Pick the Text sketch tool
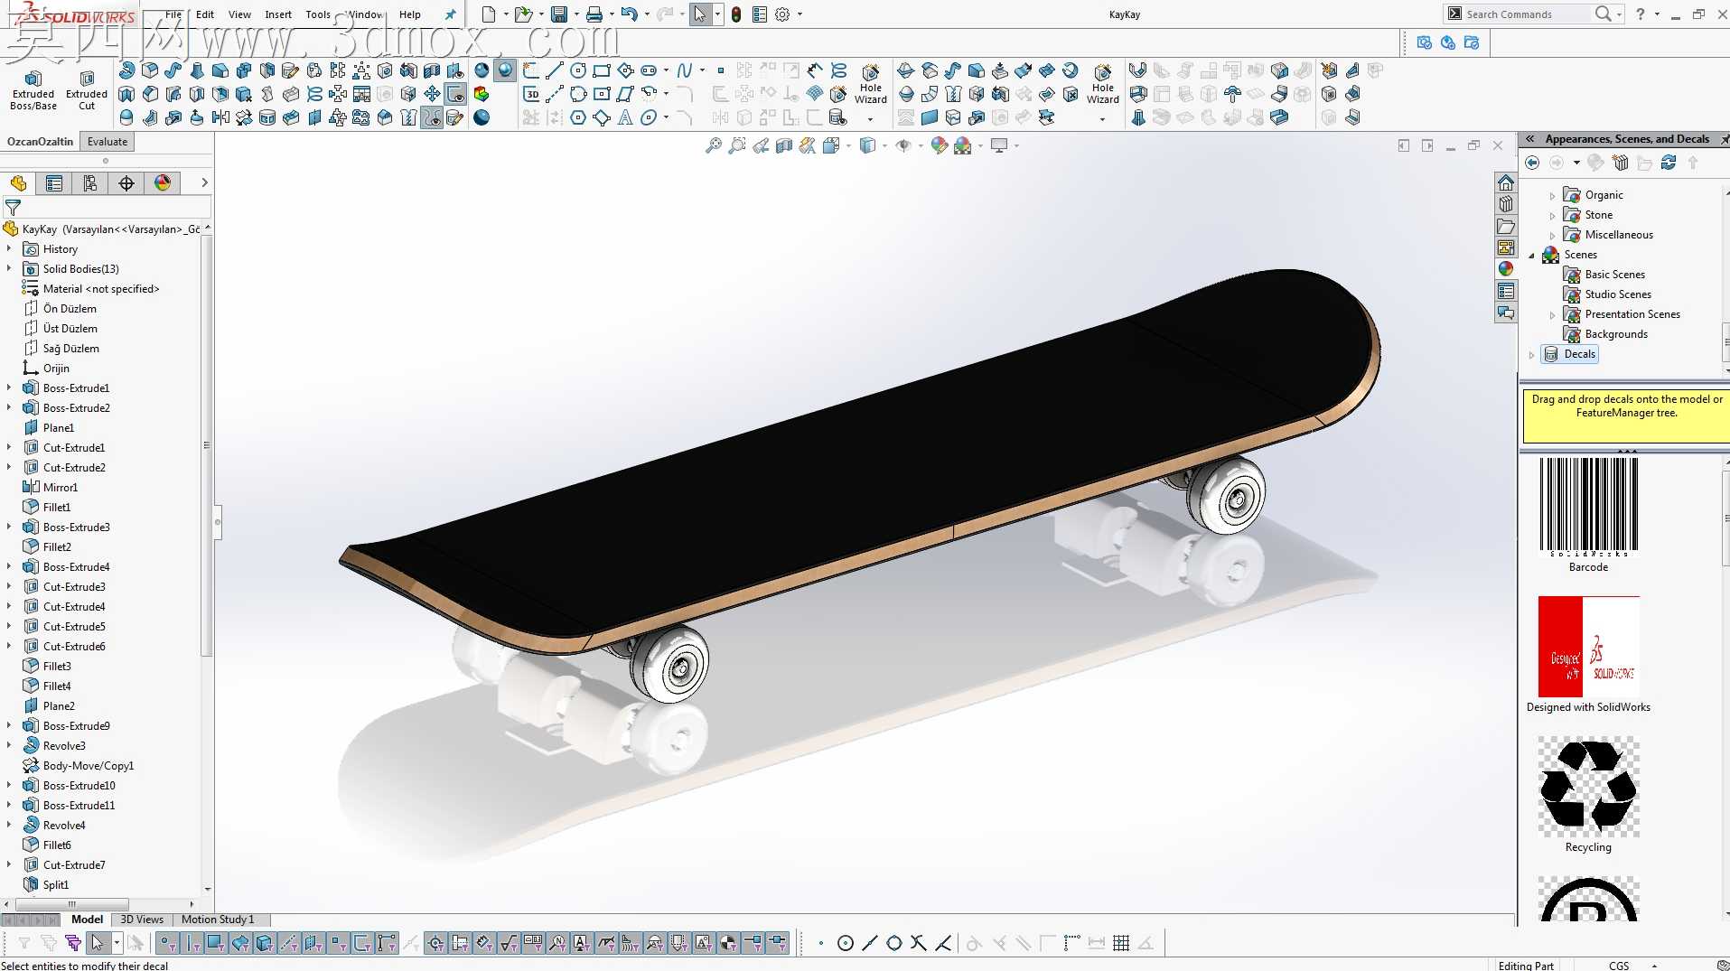This screenshot has height=971, width=1730. click(x=625, y=117)
